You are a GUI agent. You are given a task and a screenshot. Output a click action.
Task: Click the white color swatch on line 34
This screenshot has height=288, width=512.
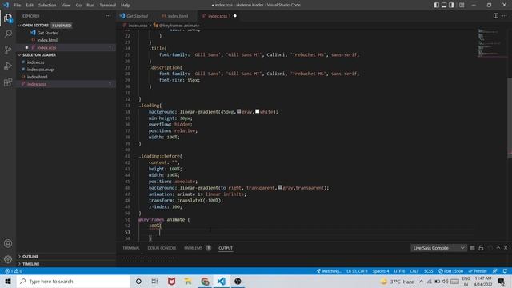point(258,112)
